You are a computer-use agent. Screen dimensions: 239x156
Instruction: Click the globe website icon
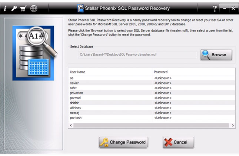(x=34, y=9)
